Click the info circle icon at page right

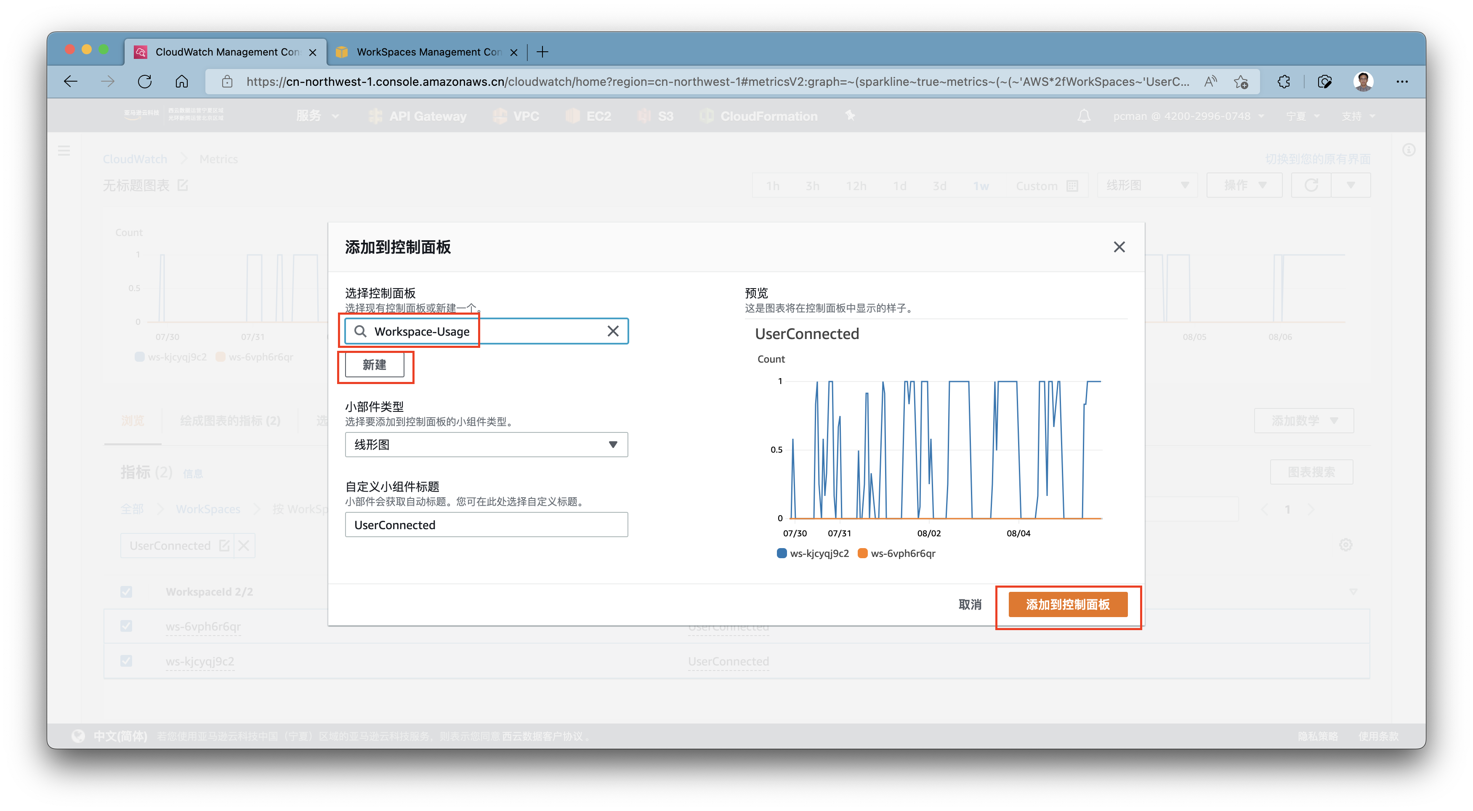click(x=1408, y=150)
